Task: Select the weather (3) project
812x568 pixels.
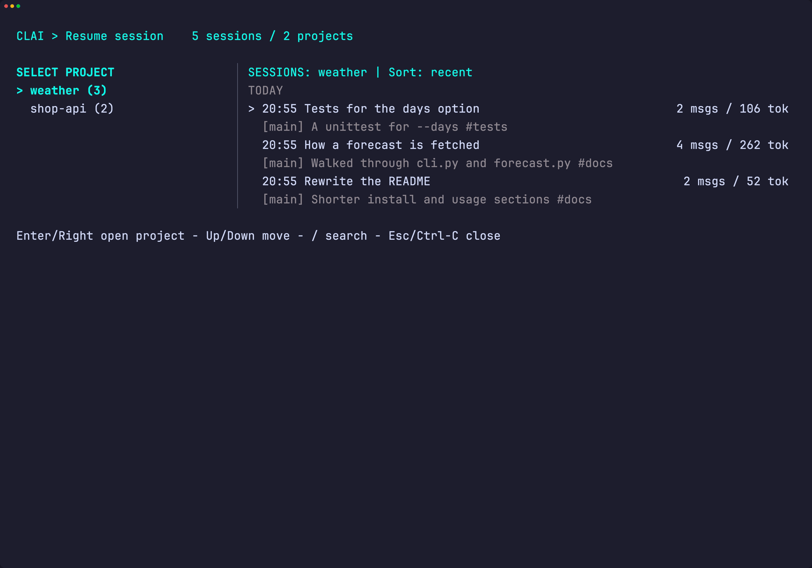Action: [62, 90]
